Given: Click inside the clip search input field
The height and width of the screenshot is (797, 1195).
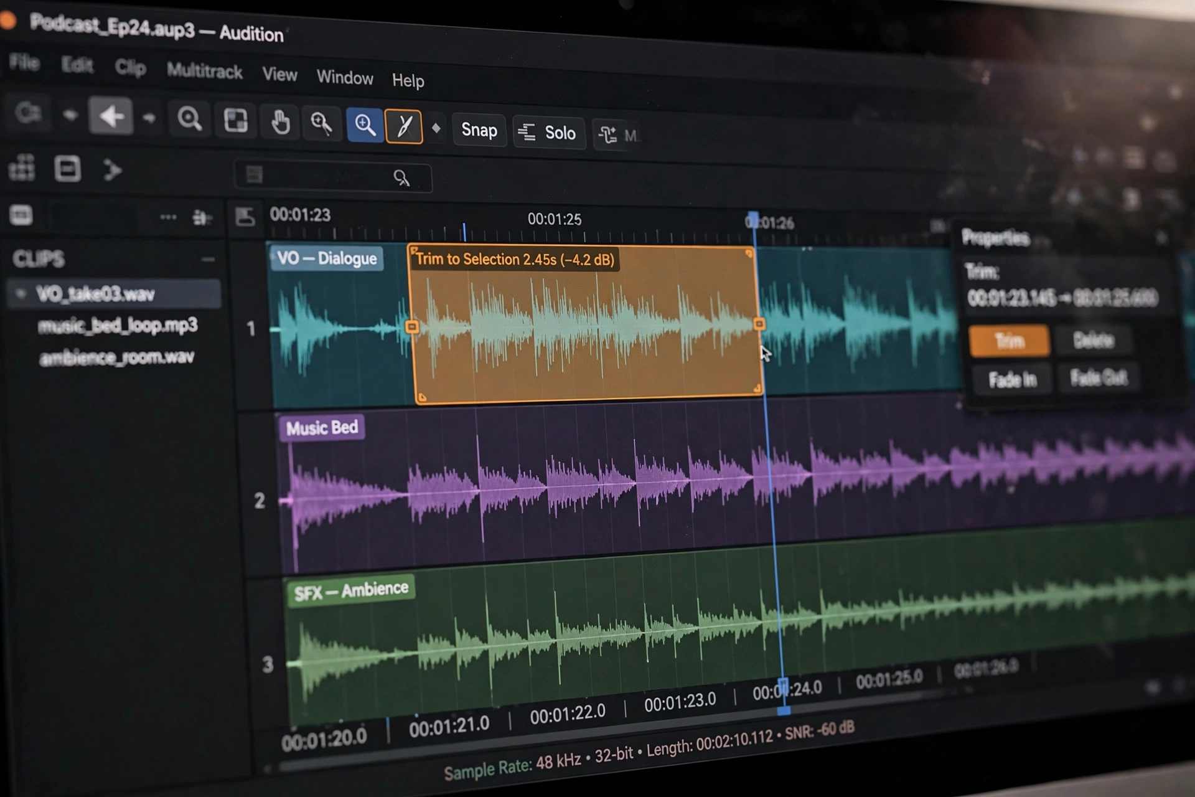Looking at the screenshot, I should click(333, 176).
